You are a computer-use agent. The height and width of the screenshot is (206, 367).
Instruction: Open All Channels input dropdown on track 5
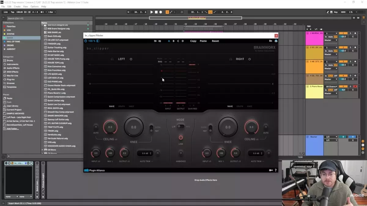[x=332, y=87]
